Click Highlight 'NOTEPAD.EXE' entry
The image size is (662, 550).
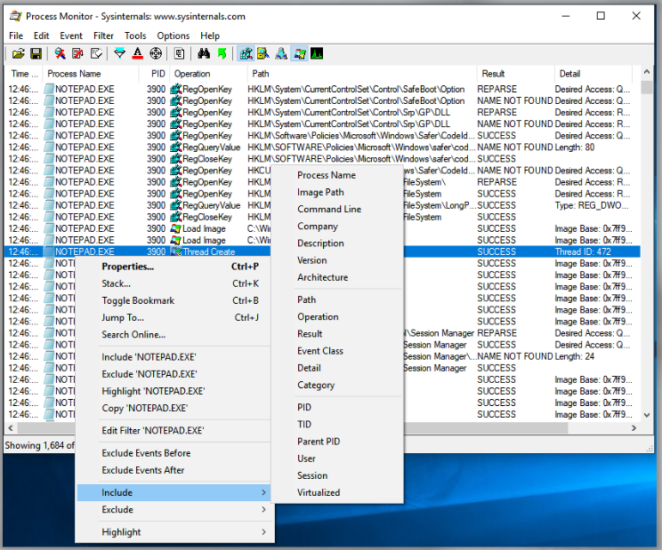tap(174, 391)
